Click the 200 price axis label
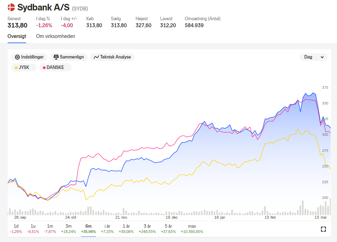 325,197
